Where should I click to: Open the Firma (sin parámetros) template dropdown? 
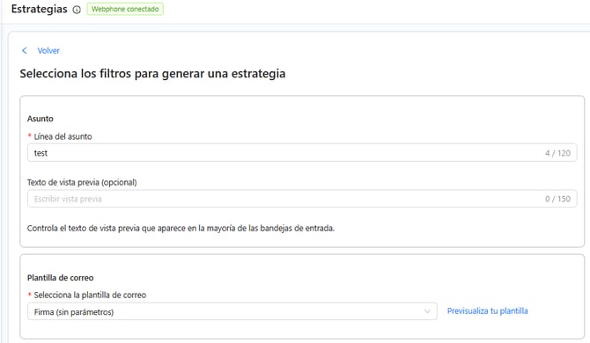coord(232,311)
